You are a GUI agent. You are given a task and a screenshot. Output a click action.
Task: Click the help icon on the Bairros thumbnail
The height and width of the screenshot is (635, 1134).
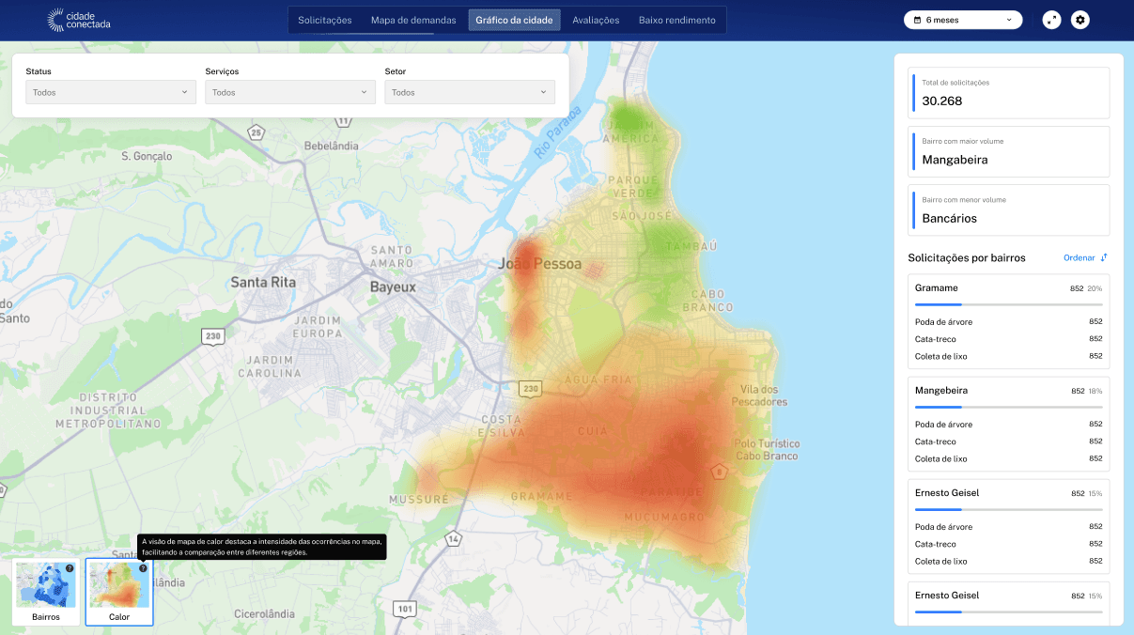(x=70, y=568)
